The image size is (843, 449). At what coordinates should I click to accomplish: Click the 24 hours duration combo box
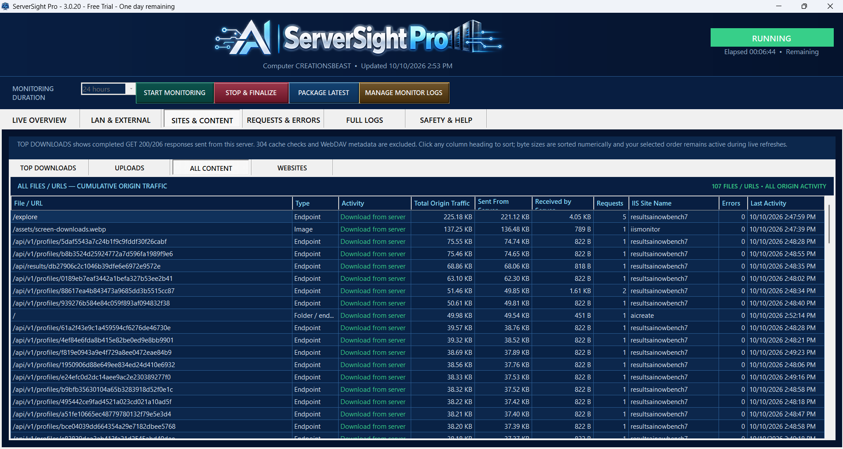click(108, 89)
